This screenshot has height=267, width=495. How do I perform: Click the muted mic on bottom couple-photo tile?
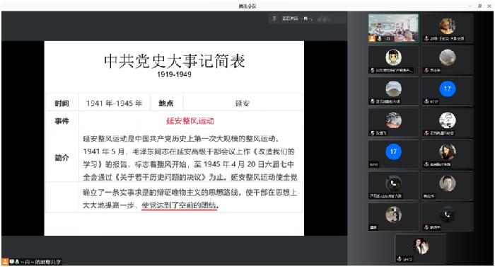(400, 259)
